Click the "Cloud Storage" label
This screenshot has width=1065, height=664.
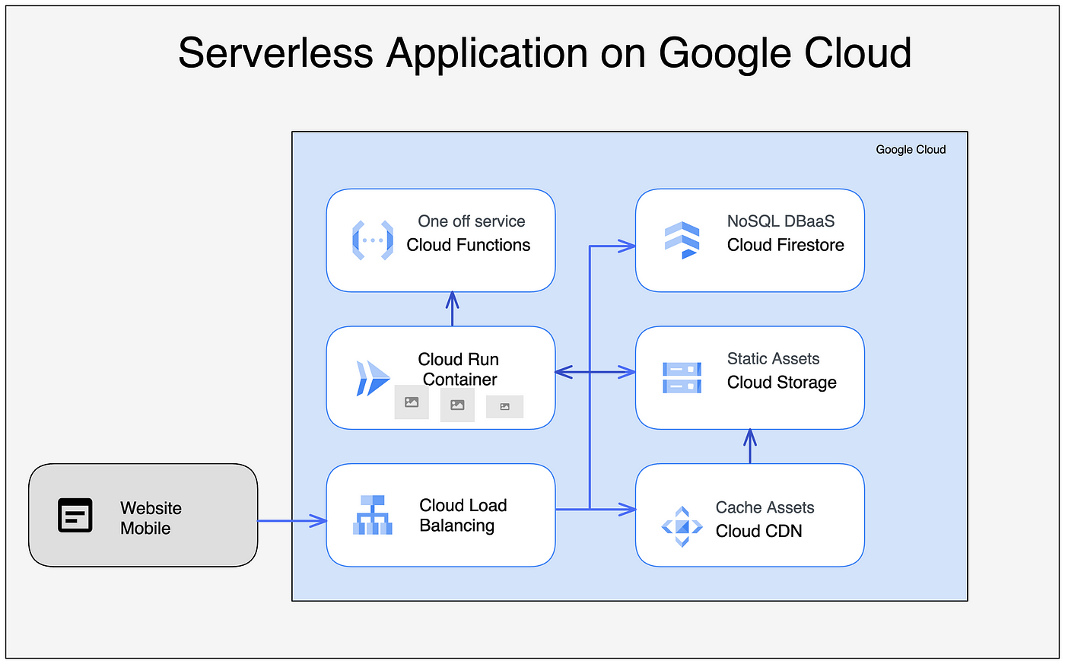tap(782, 383)
